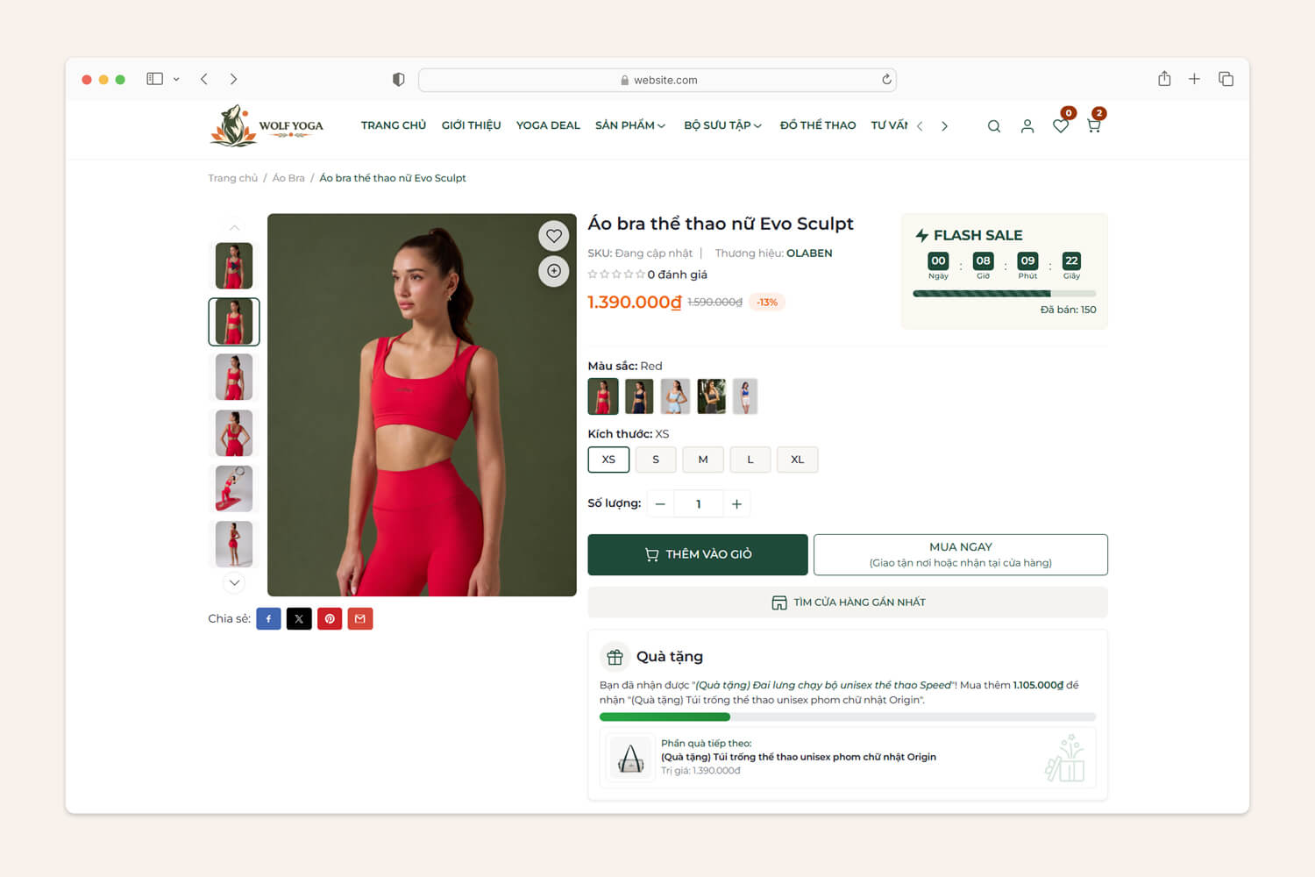Select the light blue color swatch
The image size is (1315, 877).
click(675, 396)
